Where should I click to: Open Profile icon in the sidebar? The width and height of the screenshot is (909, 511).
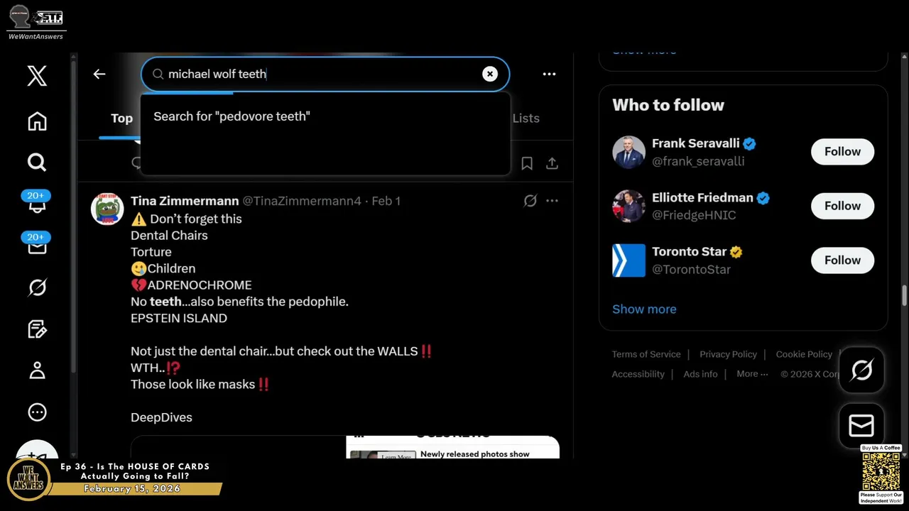tap(37, 370)
